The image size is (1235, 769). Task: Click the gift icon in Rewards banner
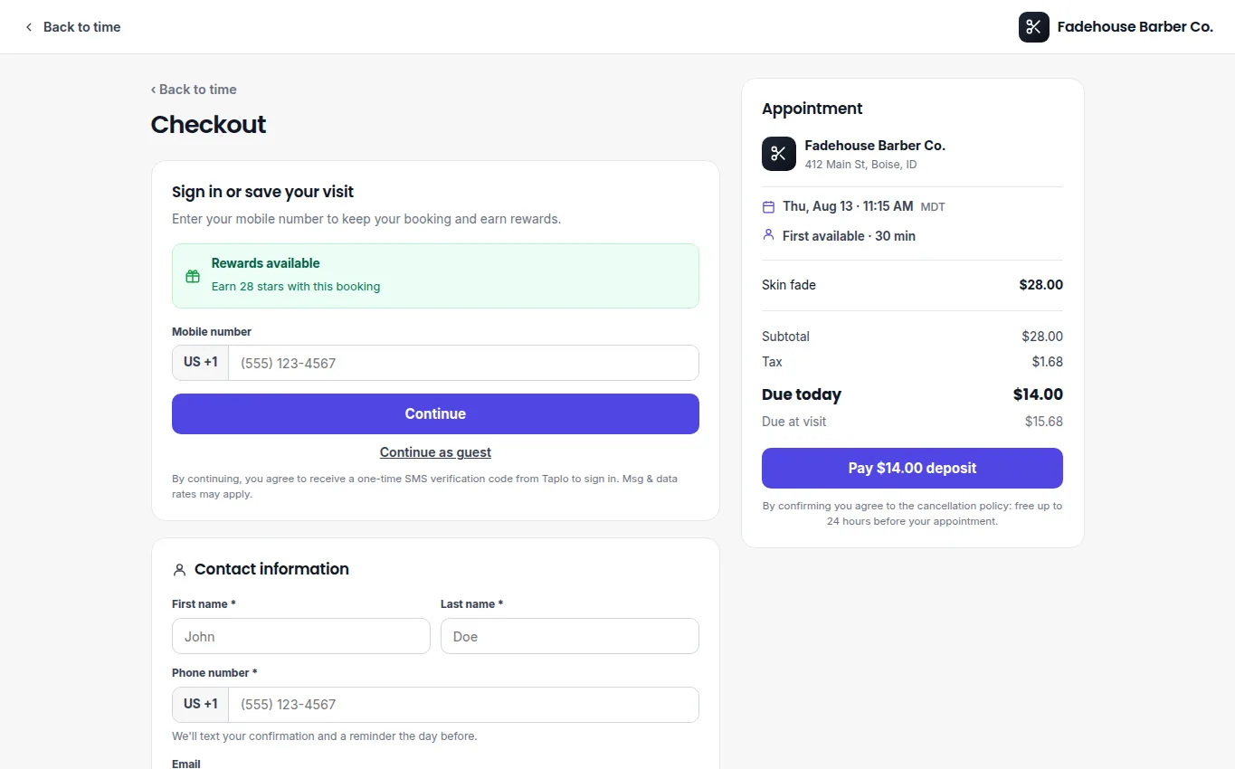click(193, 276)
